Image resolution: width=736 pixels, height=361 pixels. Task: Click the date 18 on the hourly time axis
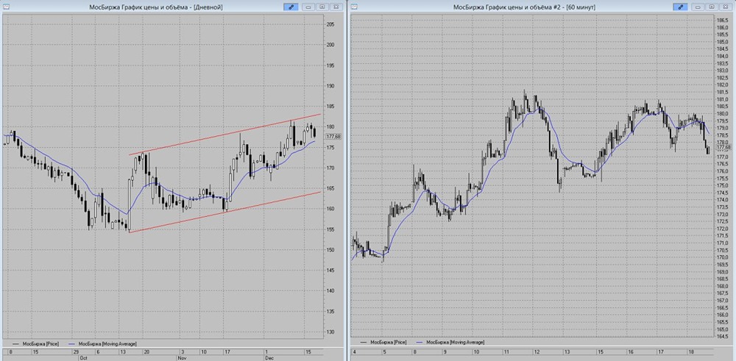click(690, 351)
